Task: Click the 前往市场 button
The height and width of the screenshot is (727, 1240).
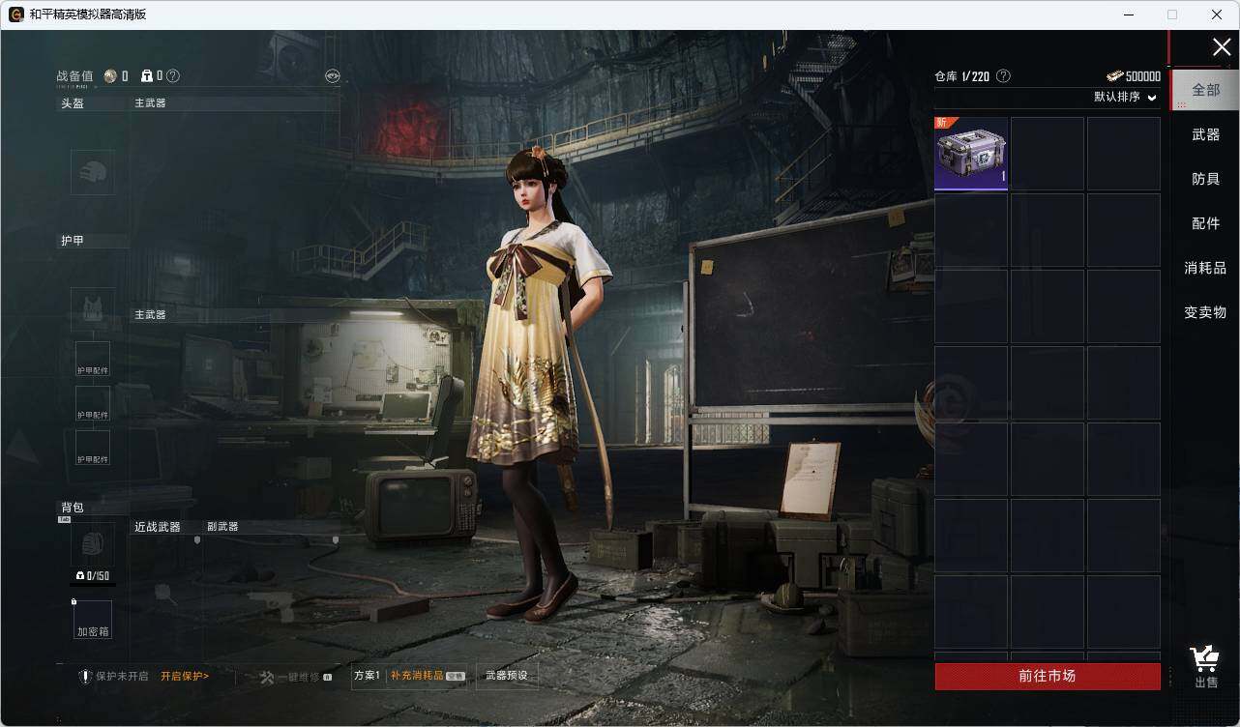Action: (x=1048, y=676)
